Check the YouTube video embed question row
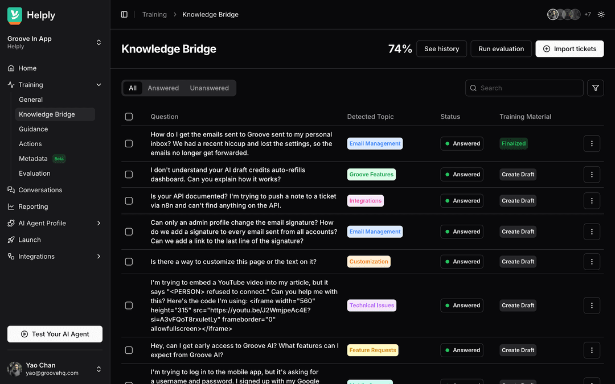615x384 pixels. tap(129, 305)
